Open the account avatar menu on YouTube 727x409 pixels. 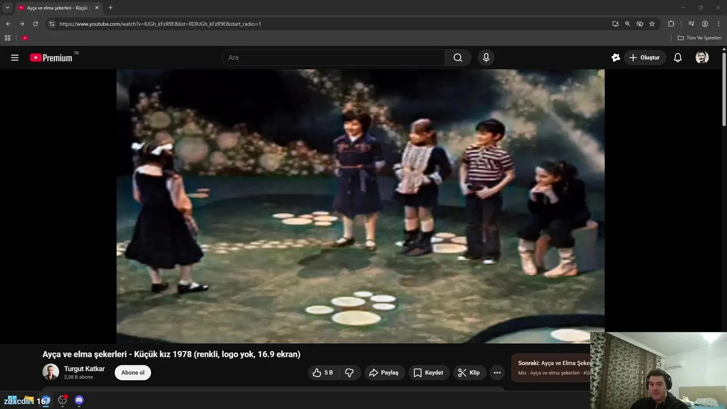(x=702, y=57)
